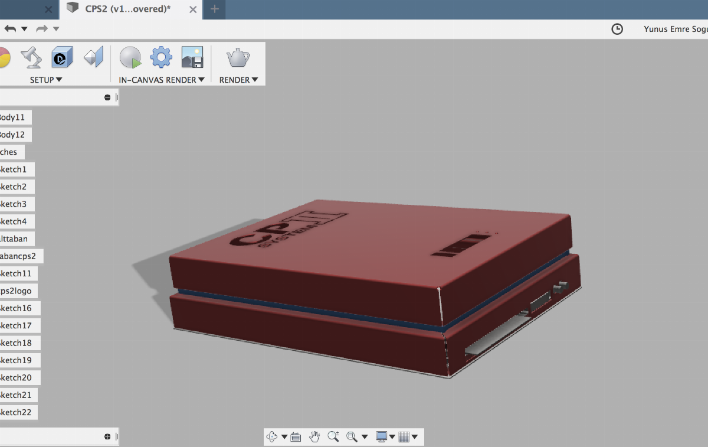Click the CPS System logo on model

[288, 229]
